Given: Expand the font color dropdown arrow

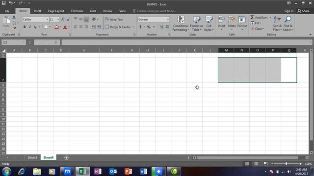Looking at the screenshot, I should [x=69, y=27].
